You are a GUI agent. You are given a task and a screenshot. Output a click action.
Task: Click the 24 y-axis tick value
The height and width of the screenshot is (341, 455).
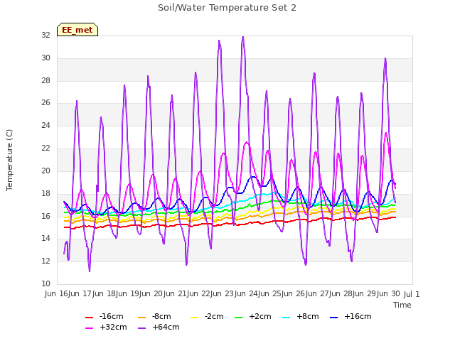(x=45, y=125)
